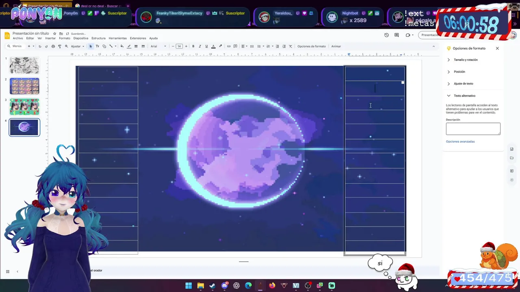Activate the select arrow cursor tool
Viewport: 520px width, 292px height.
coord(91,46)
